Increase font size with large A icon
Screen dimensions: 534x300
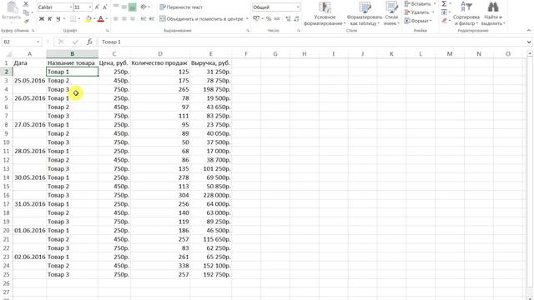[97, 7]
